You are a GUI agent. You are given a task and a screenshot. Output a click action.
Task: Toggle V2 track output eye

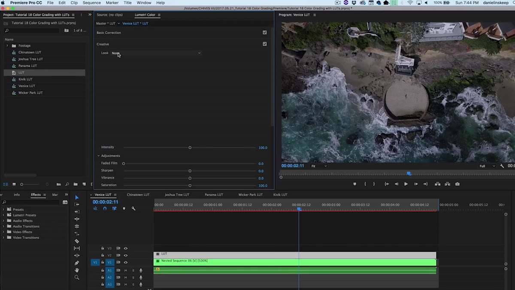(x=126, y=255)
